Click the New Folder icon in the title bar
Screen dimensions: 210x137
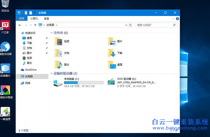pyautogui.click(x=31, y=13)
